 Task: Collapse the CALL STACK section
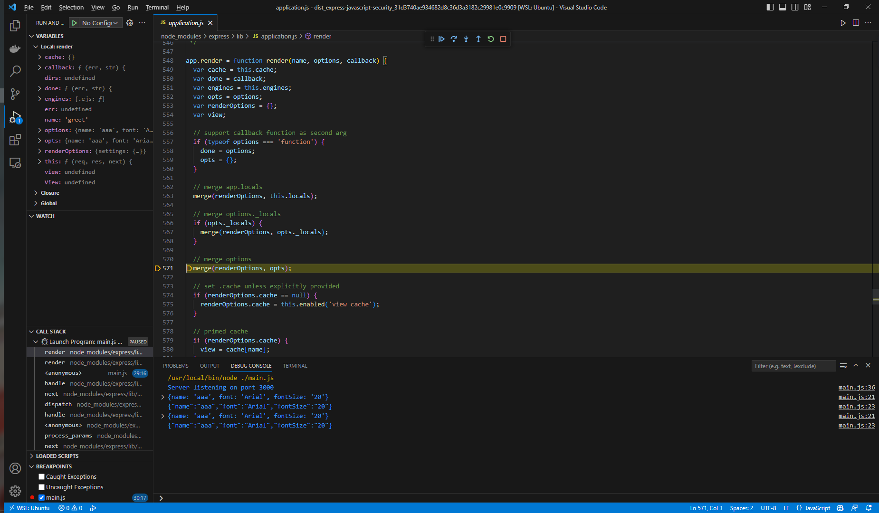point(32,332)
